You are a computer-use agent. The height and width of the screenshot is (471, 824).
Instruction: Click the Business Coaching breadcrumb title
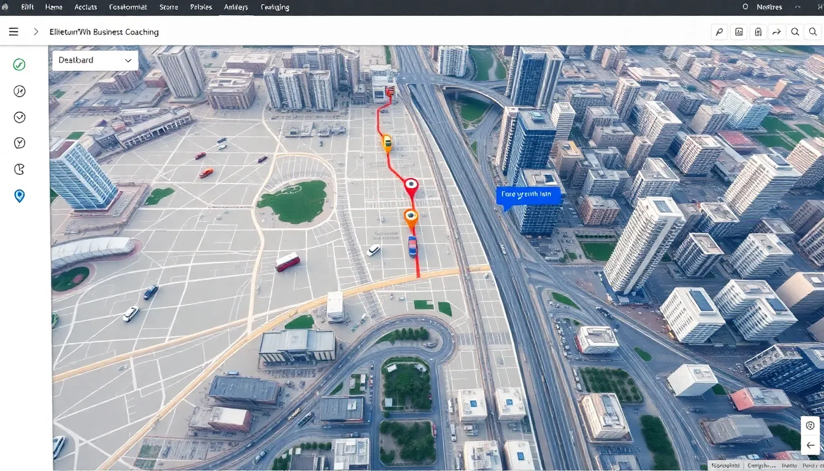[x=104, y=31]
